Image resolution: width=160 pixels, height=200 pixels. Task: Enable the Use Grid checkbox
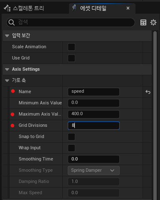(x=71, y=58)
